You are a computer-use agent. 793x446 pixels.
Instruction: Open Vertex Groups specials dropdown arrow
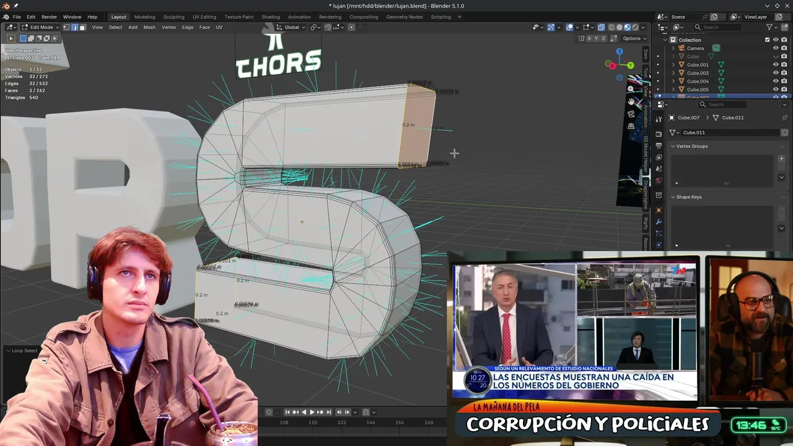[x=781, y=177]
